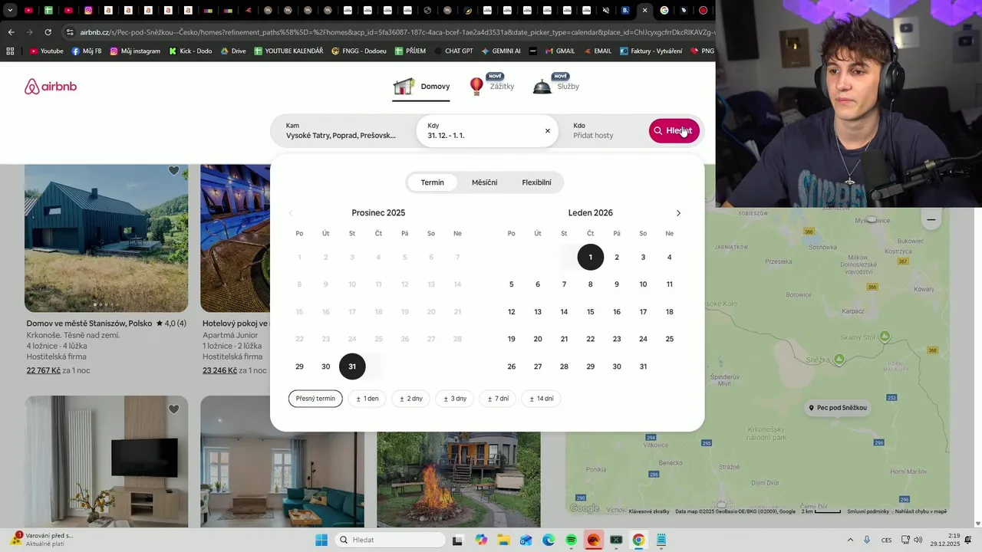Click the 22 767 Kč price
The height and width of the screenshot is (552, 982).
coord(44,370)
